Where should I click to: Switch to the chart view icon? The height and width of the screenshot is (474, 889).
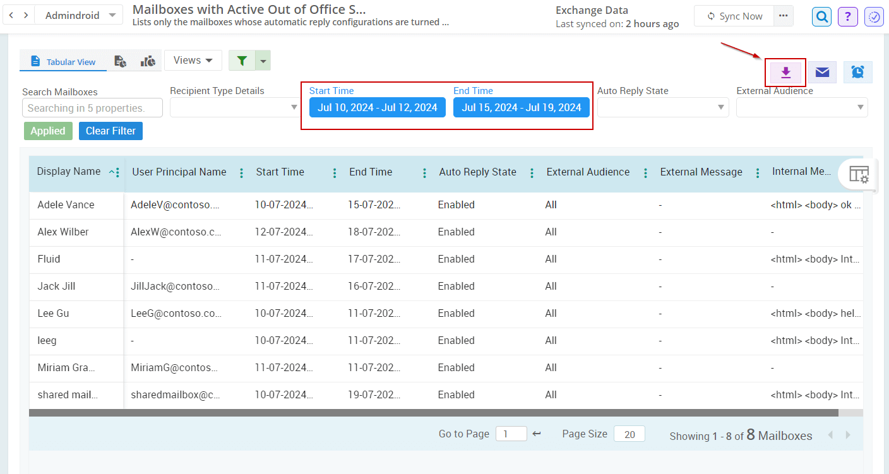point(148,61)
